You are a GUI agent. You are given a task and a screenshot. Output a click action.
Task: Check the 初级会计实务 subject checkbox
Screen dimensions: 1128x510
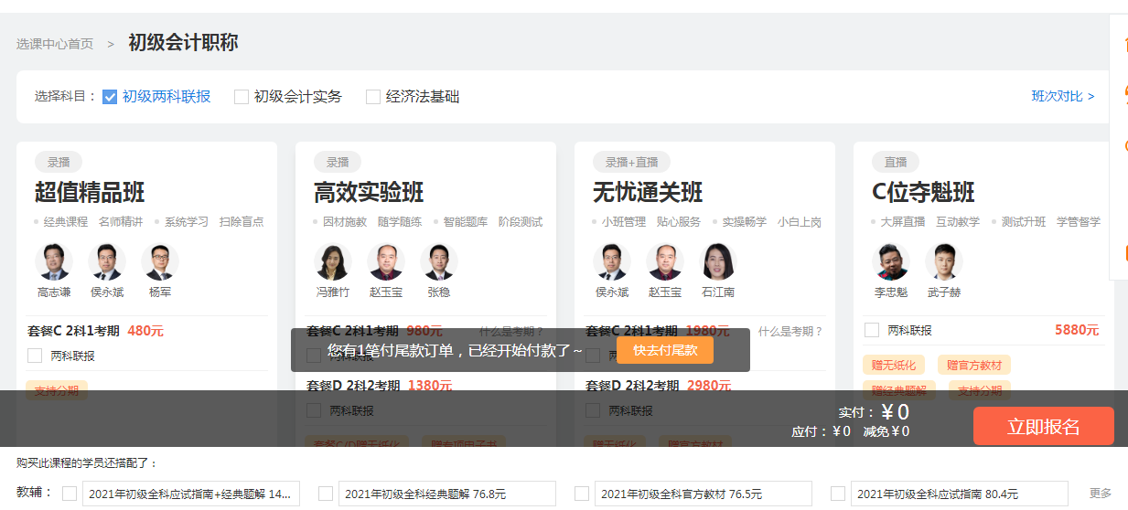(x=242, y=97)
